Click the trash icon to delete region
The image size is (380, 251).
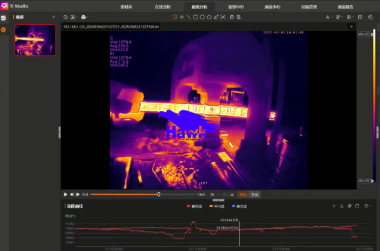point(231,17)
